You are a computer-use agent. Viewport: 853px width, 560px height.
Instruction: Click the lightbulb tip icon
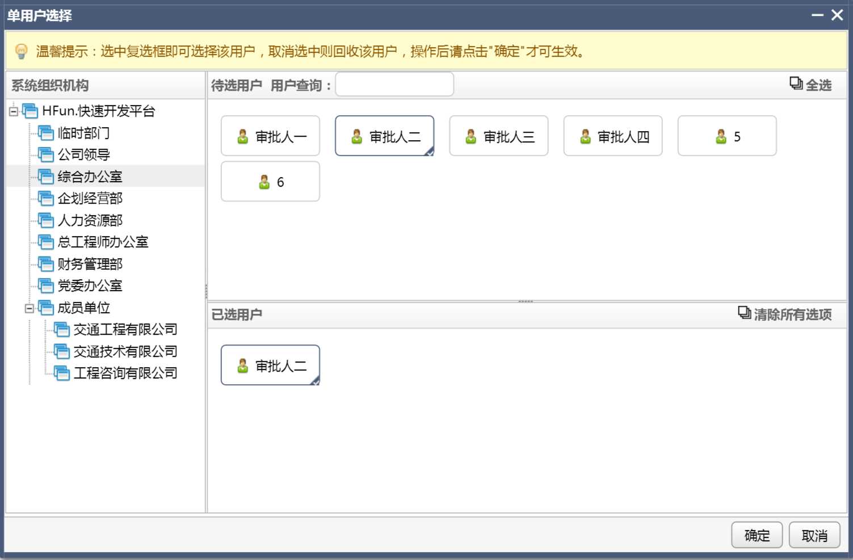22,51
